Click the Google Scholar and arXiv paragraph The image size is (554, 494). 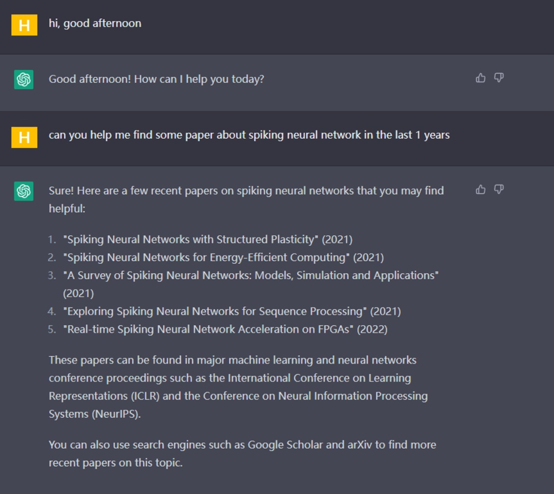tap(242, 454)
